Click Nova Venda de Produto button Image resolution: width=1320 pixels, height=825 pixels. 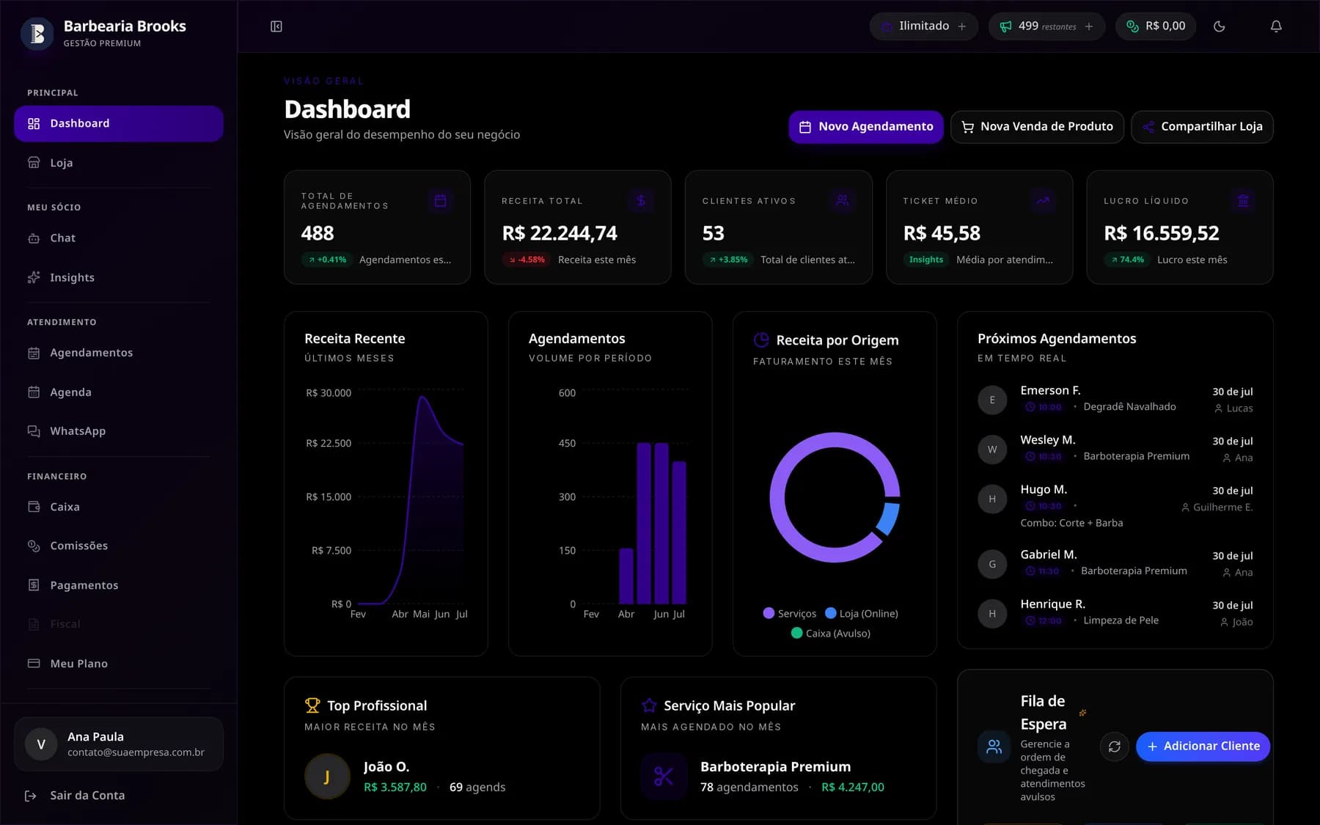pyautogui.click(x=1037, y=127)
